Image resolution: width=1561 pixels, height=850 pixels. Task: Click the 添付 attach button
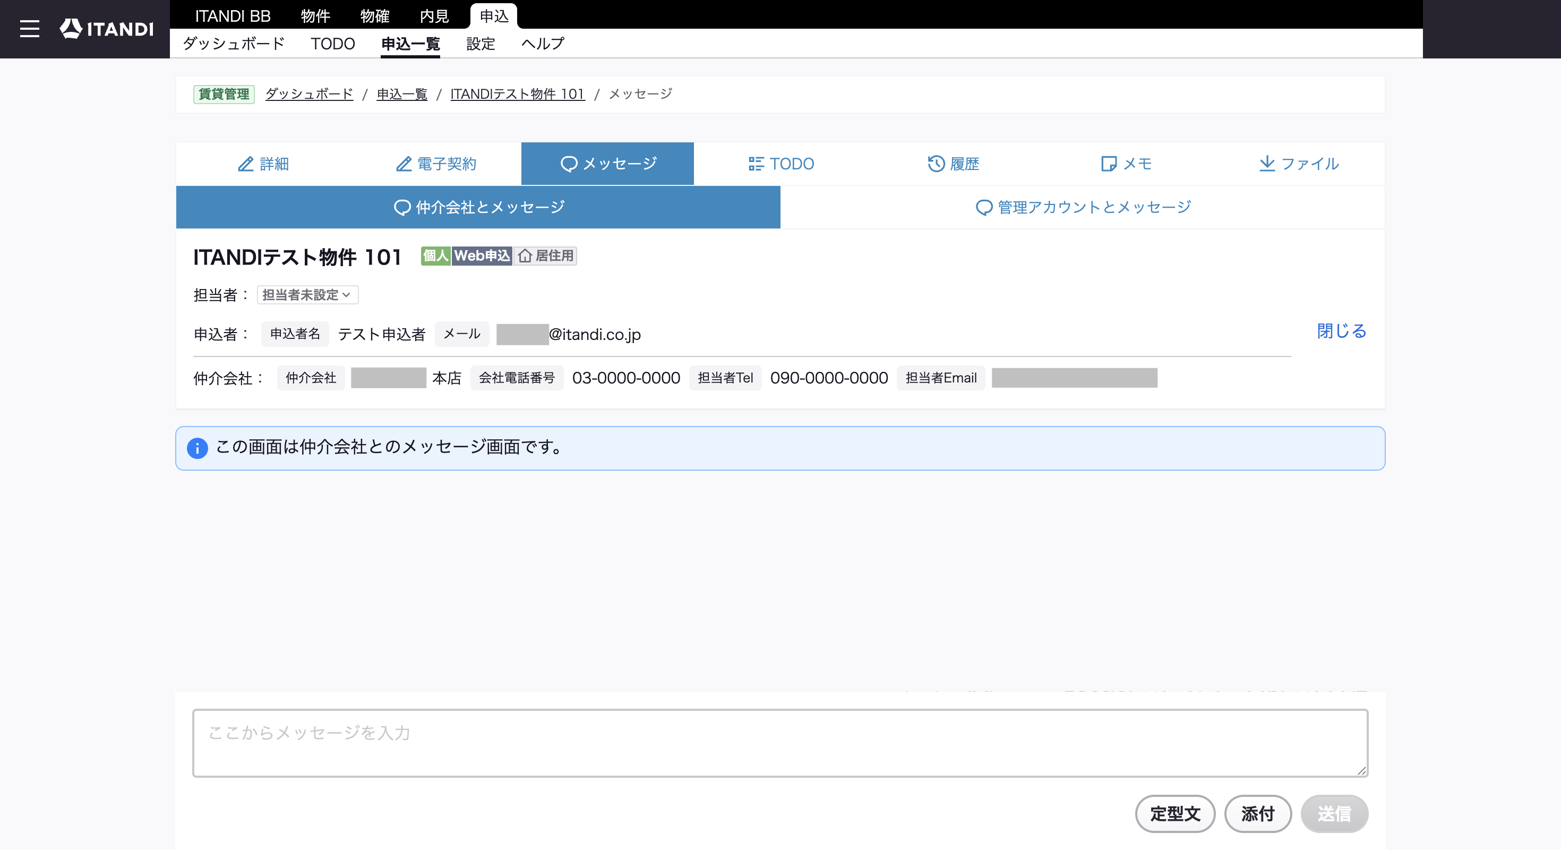pyautogui.click(x=1258, y=814)
